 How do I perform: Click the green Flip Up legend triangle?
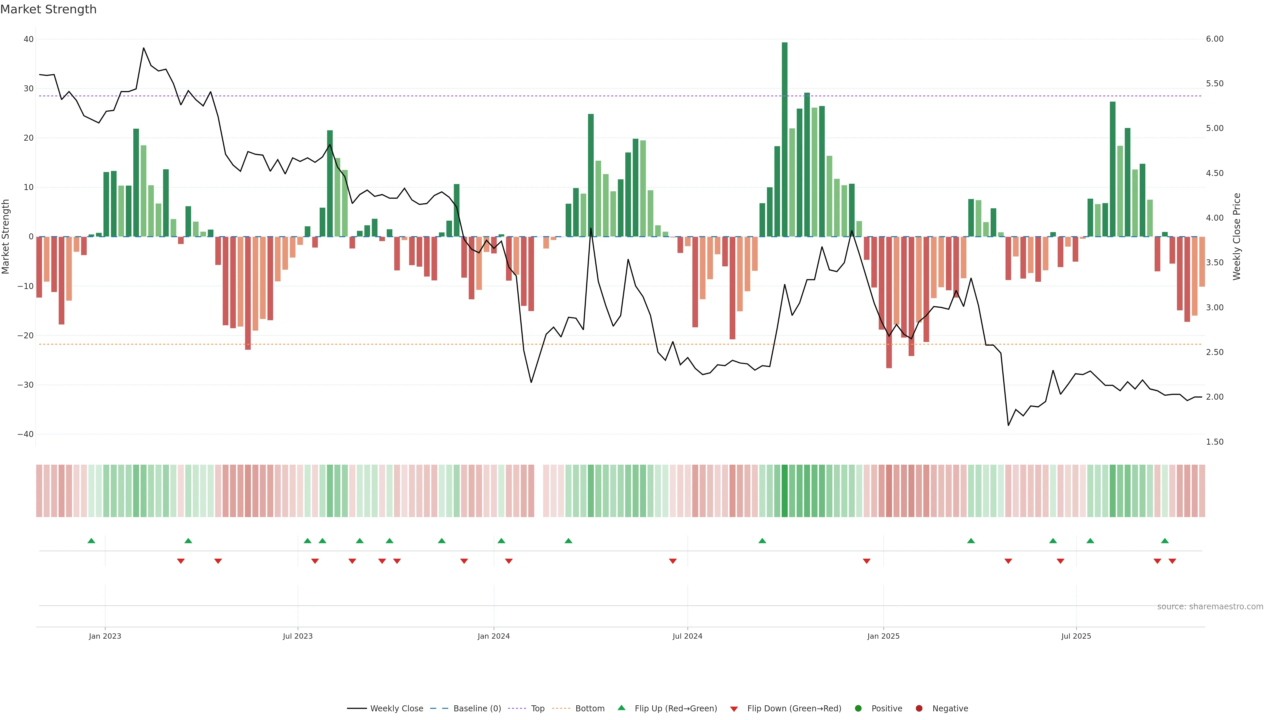pyautogui.click(x=621, y=708)
